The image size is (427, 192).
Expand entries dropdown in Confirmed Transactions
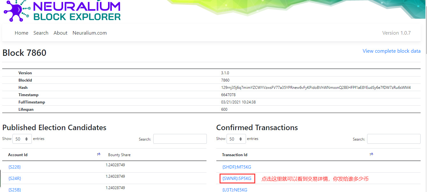pos(236,139)
